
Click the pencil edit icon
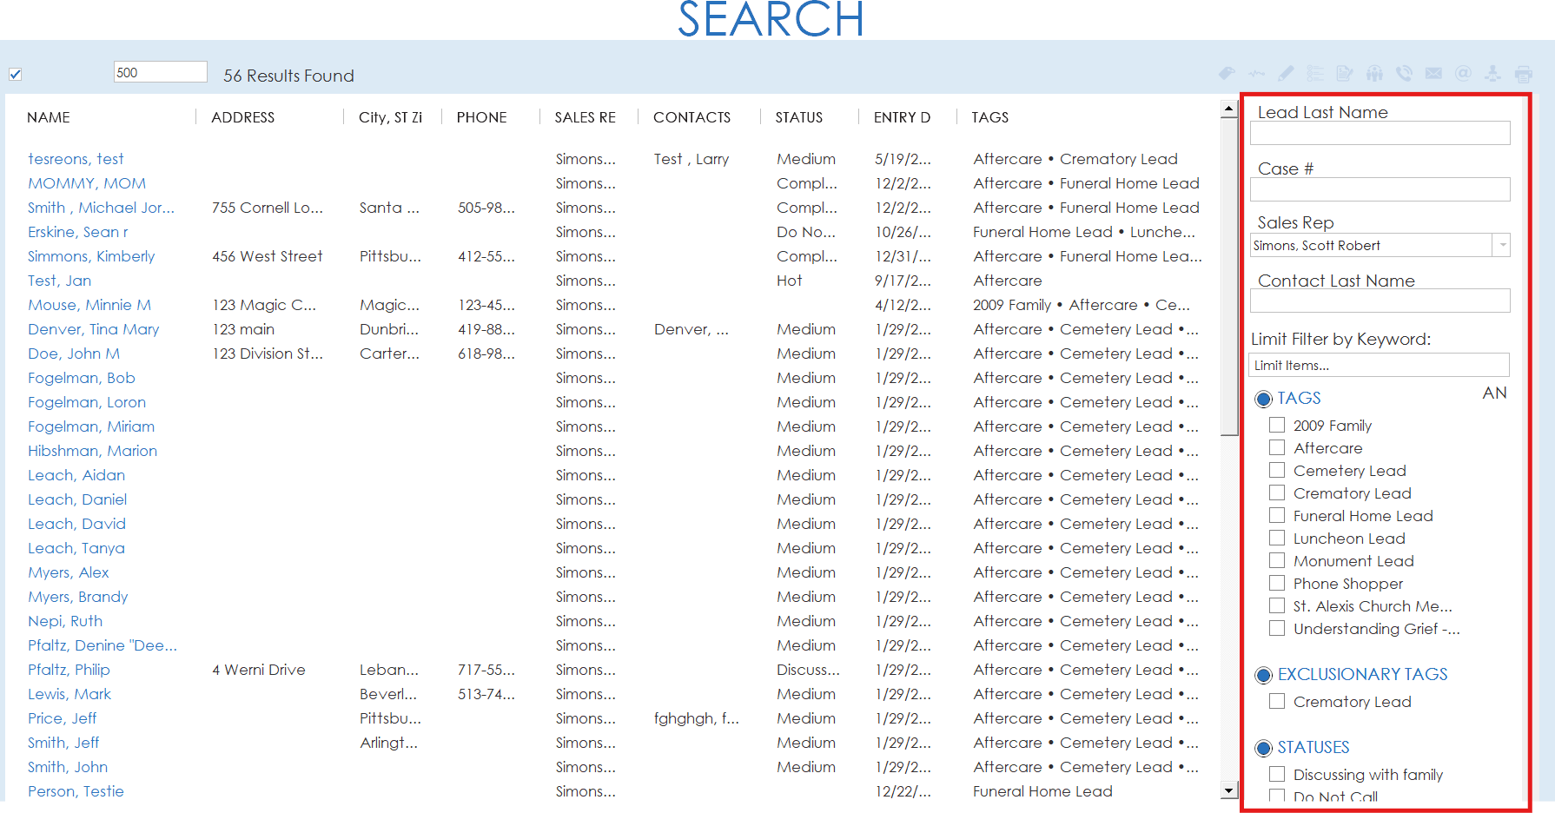pos(1286,74)
